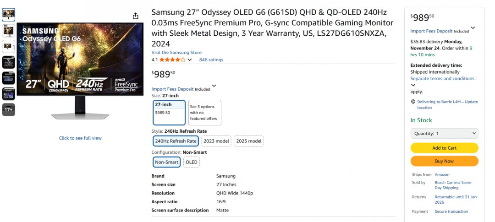495x222 pixels.
Task: Open the Quantity dropdown
Action: pos(444,134)
